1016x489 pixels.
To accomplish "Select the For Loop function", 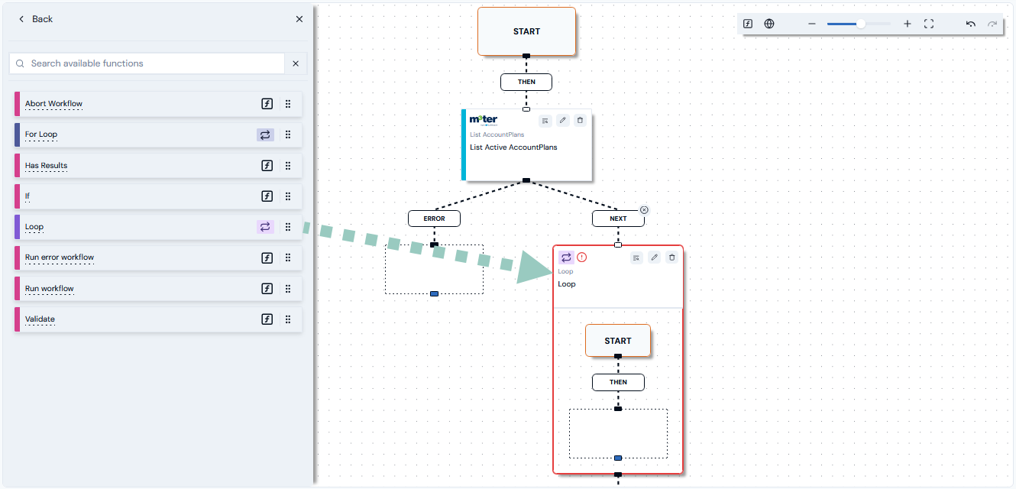I will (158, 134).
